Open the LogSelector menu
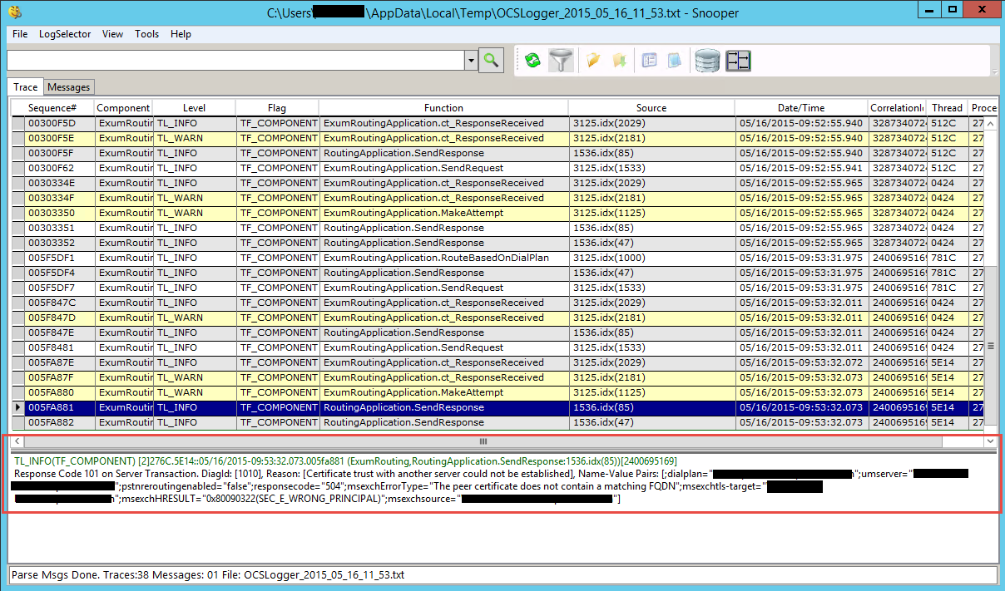The width and height of the screenshot is (1005, 591). [x=65, y=34]
